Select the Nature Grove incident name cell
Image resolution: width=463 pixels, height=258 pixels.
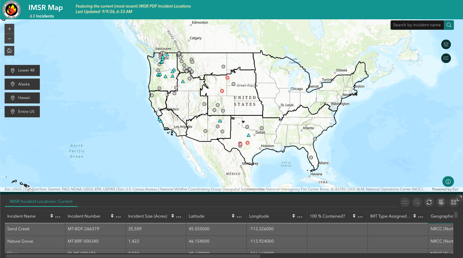coord(35,241)
